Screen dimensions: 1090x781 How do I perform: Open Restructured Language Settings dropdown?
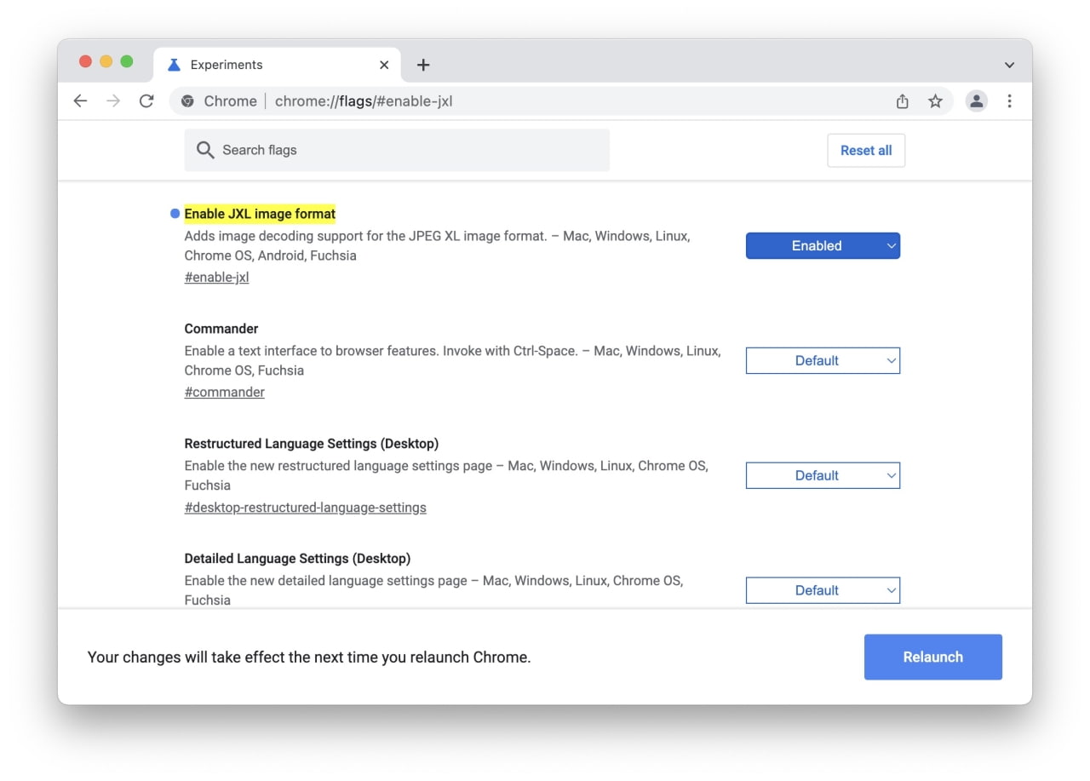pos(823,476)
